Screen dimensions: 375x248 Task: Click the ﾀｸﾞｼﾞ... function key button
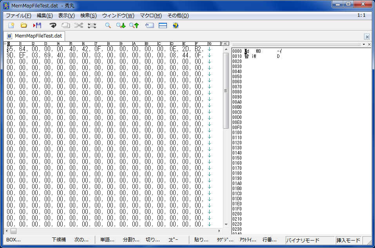(x=225, y=240)
